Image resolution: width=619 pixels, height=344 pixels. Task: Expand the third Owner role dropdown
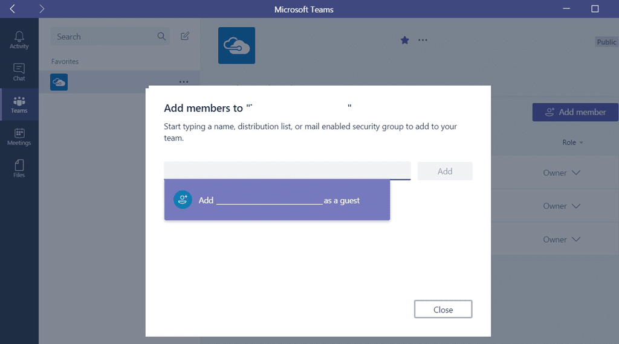562,239
